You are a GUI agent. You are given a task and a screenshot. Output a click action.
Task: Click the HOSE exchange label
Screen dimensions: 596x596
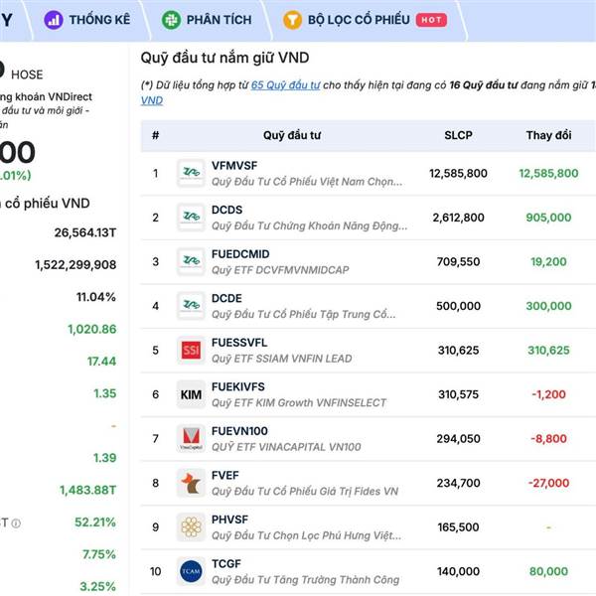coord(27,74)
